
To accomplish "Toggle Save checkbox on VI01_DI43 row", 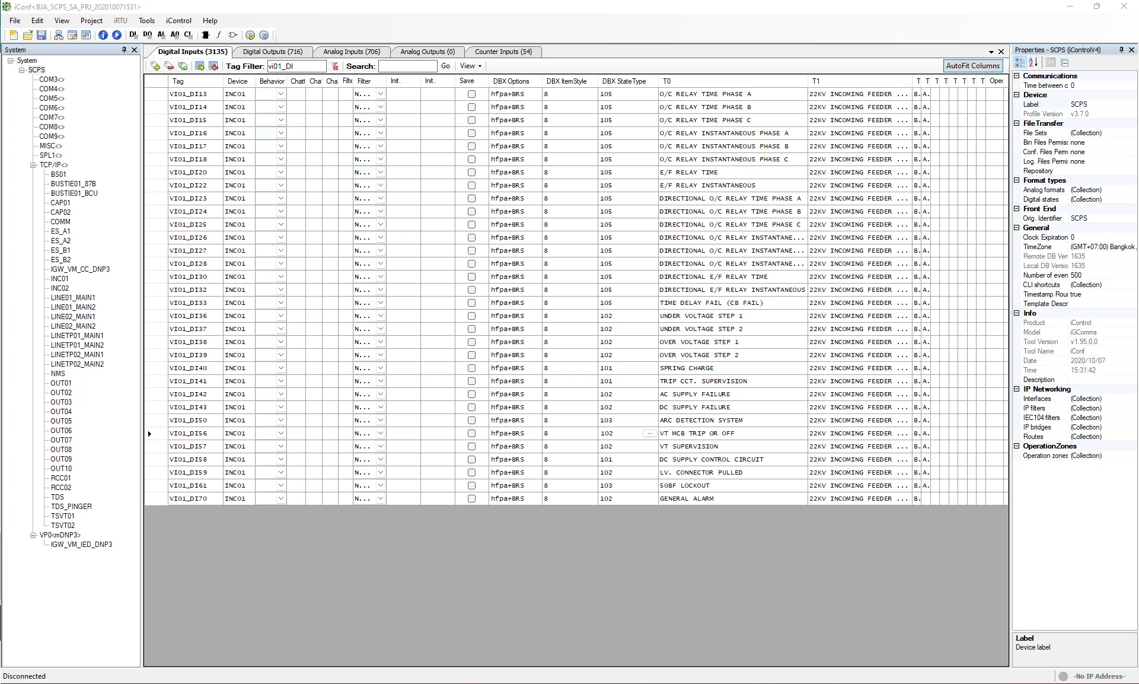I will tap(471, 407).
